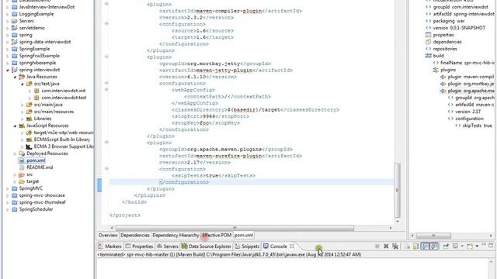The height and width of the screenshot is (279, 497).
Task: Open the Overview tab of POM editor
Action: [108, 235]
